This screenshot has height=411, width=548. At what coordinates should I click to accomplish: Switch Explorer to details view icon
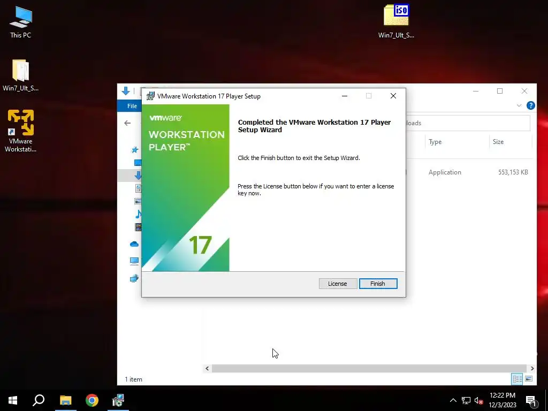point(517,379)
